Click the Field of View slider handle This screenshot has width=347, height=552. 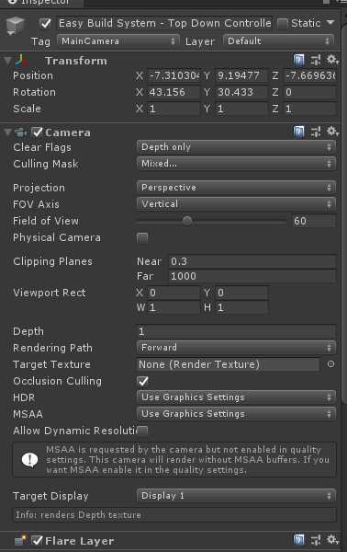187,221
